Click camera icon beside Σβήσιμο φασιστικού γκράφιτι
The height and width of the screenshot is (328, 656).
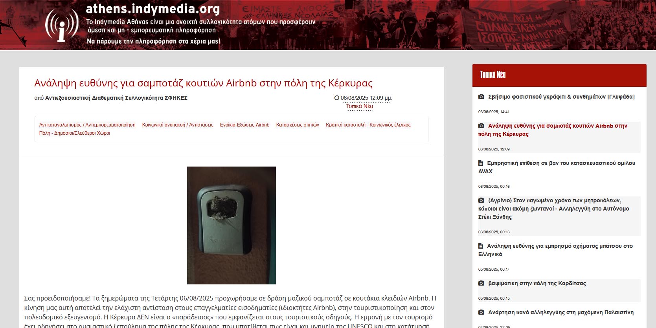pyautogui.click(x=481, y=97)
